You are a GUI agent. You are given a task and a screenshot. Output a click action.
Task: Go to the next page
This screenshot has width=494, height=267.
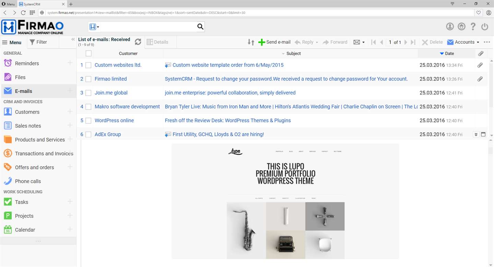405,42
